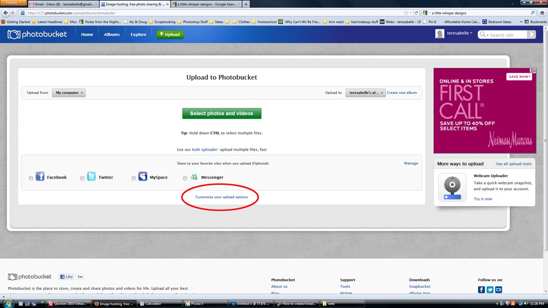Click the browser URL address bar

pos(215,13)
